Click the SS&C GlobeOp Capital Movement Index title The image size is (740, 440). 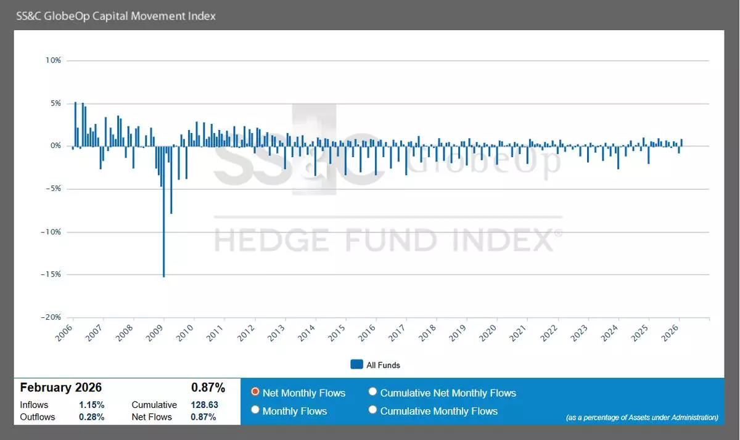tap(116, 16)
